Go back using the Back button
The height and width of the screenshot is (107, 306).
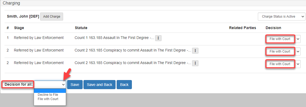(124, 85)
